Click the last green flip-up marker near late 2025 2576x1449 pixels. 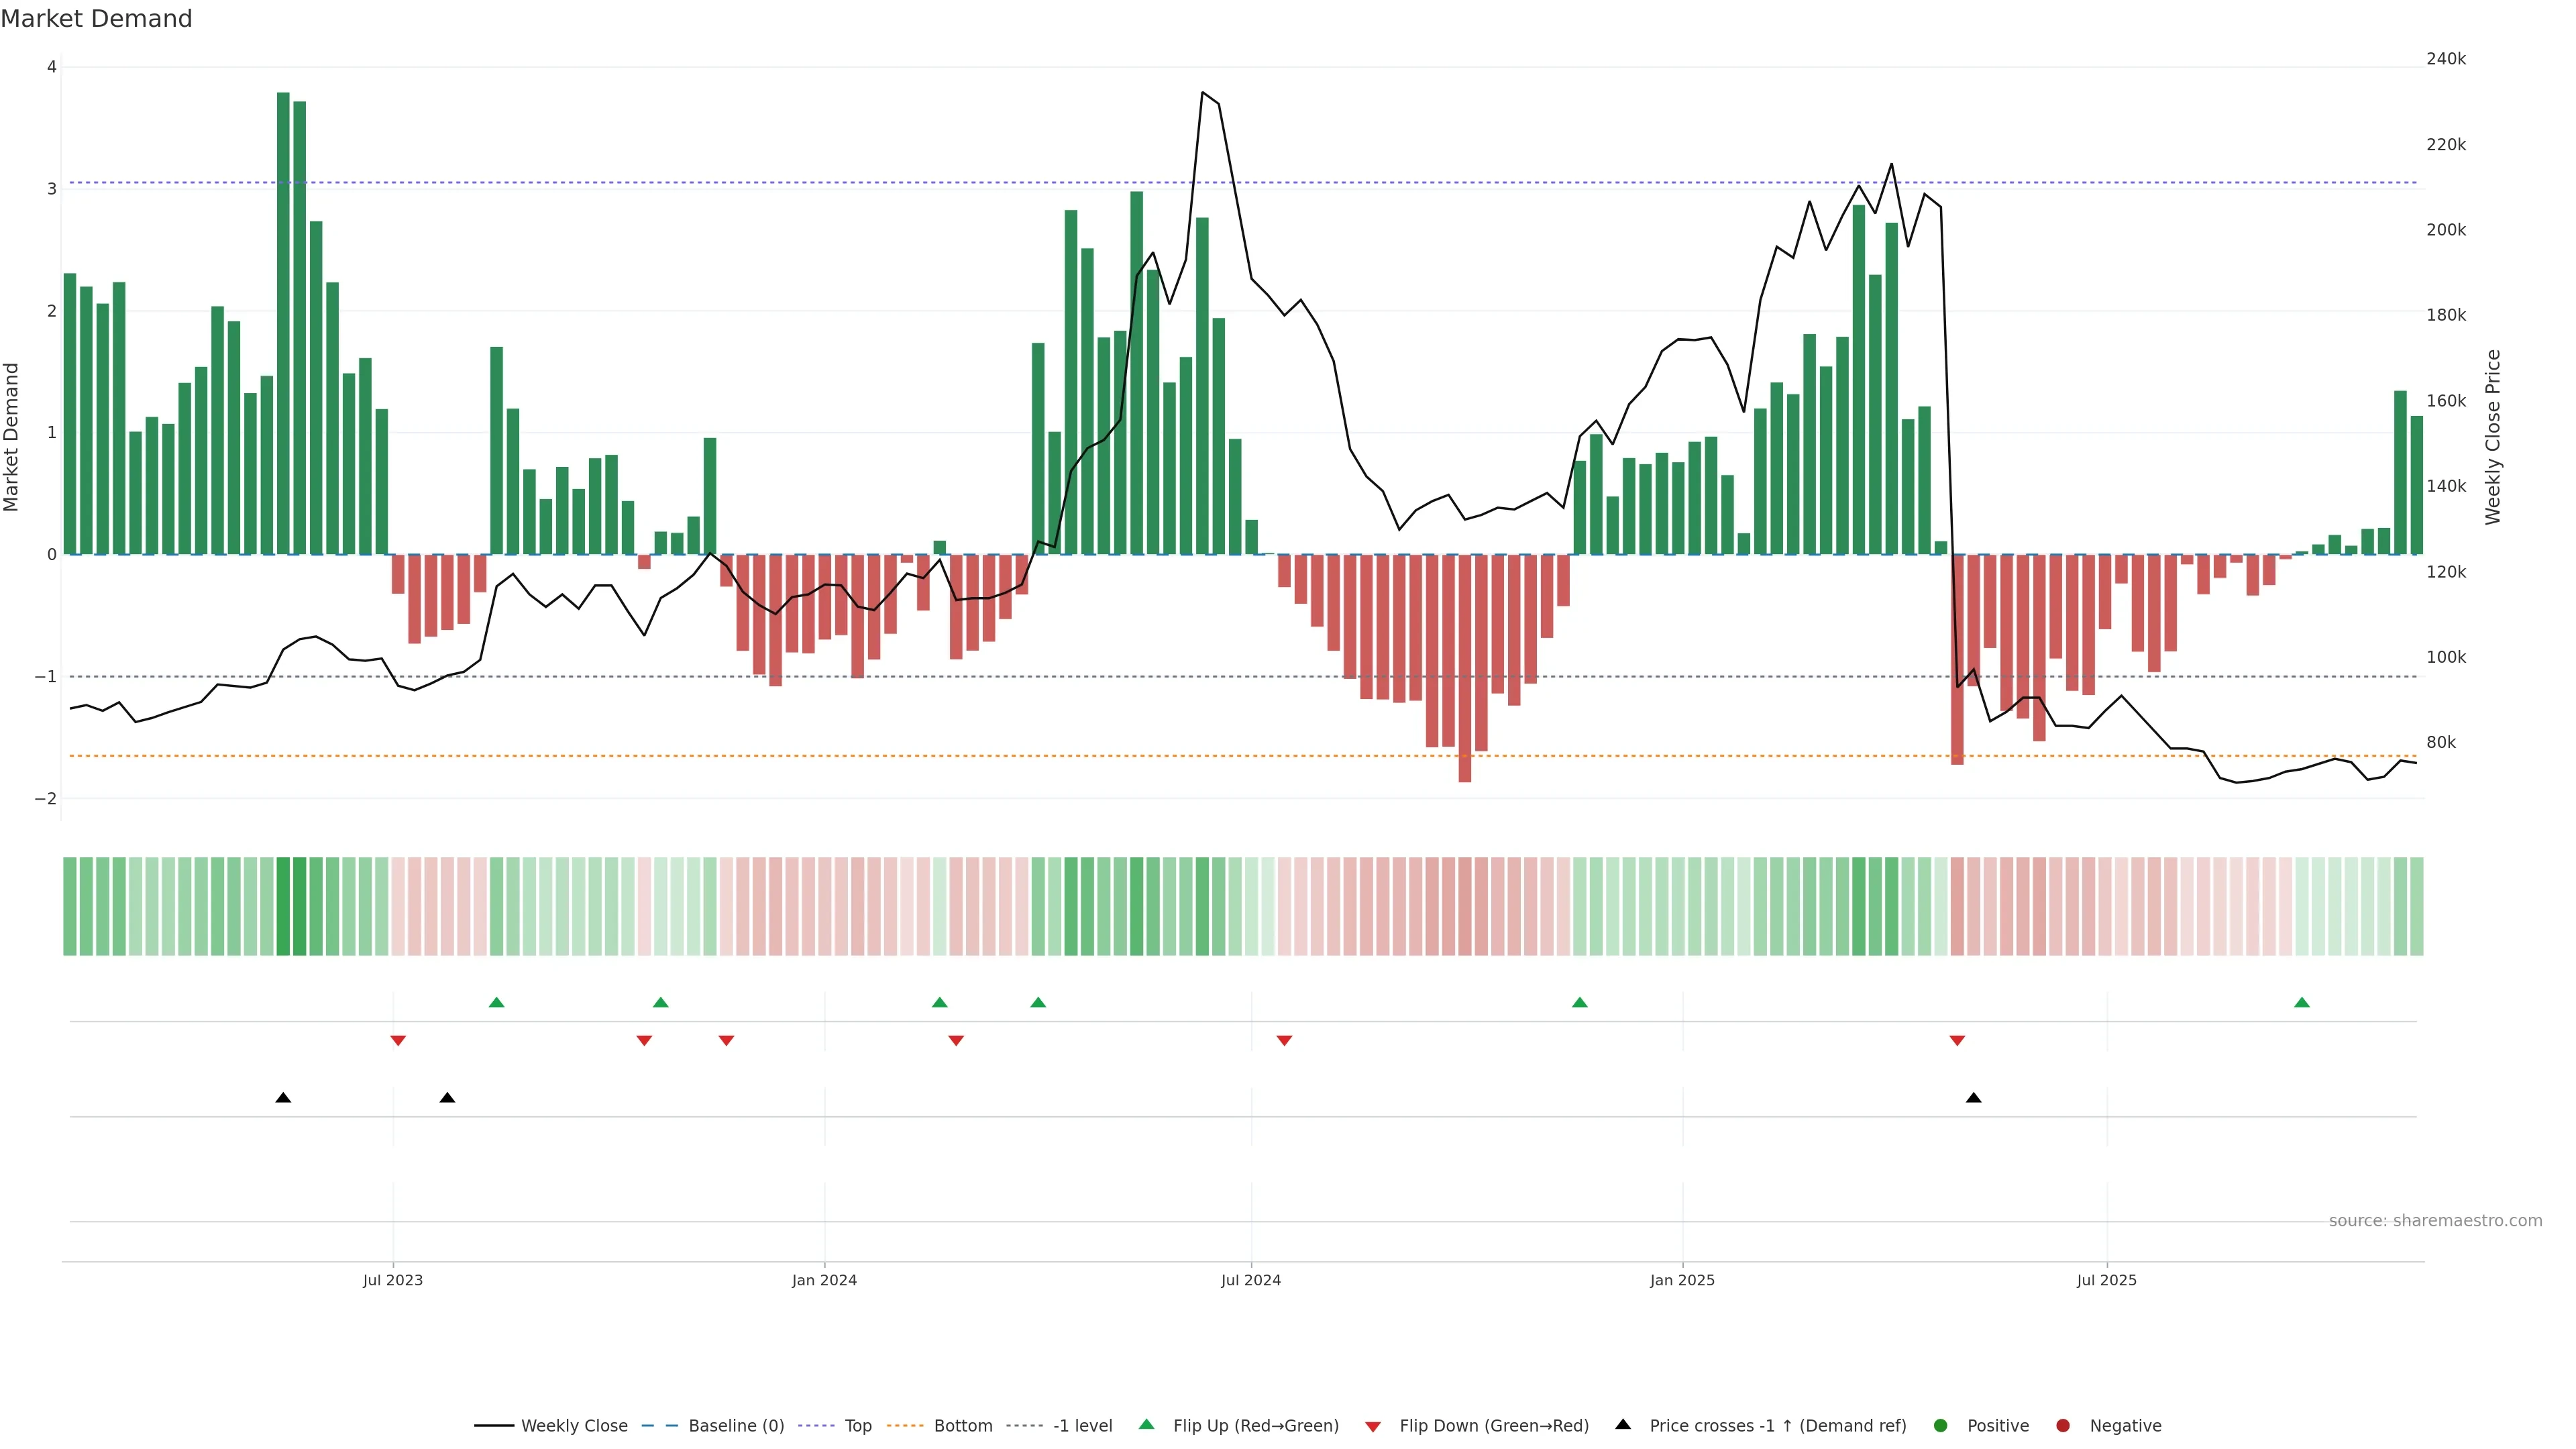(2302, 1002)
